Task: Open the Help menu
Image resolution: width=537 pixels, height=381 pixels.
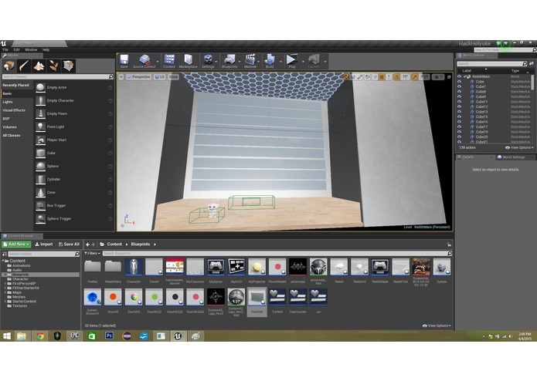Action: [46, 50]
